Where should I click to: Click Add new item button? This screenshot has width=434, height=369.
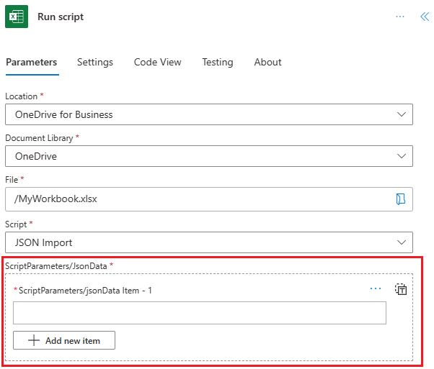tap(64, 340)
